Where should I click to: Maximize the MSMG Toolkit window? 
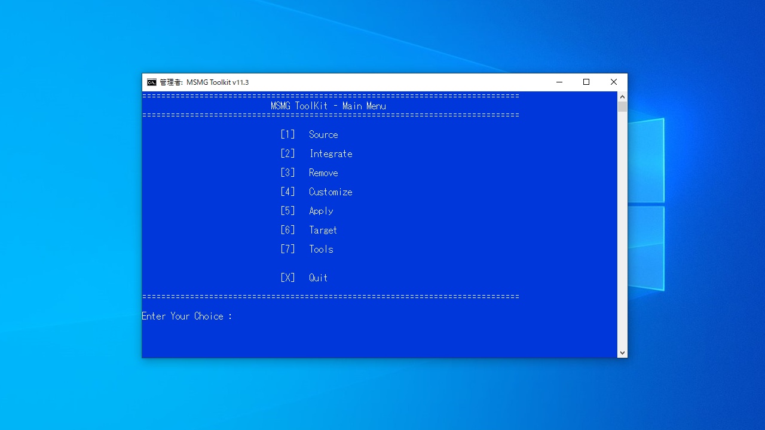(586, 82)
